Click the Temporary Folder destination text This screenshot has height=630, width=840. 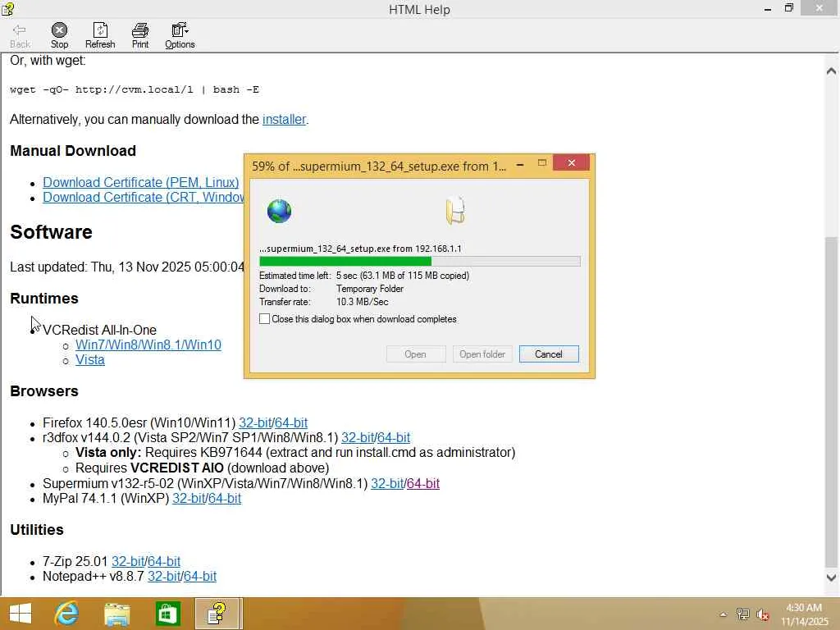coord(370,289)
